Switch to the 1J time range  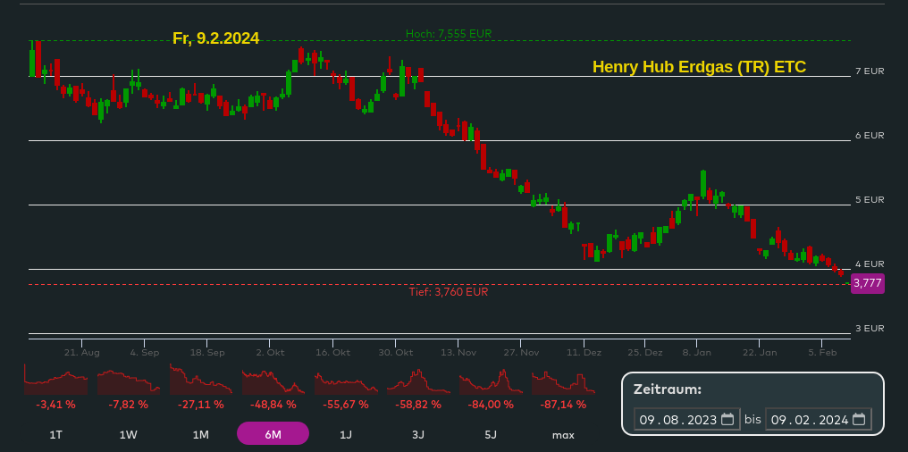tap(346, 435)
